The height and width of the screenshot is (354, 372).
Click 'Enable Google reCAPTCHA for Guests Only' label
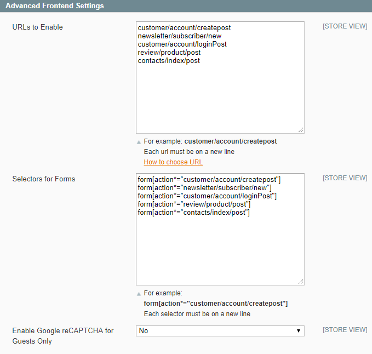pos(62,335)
